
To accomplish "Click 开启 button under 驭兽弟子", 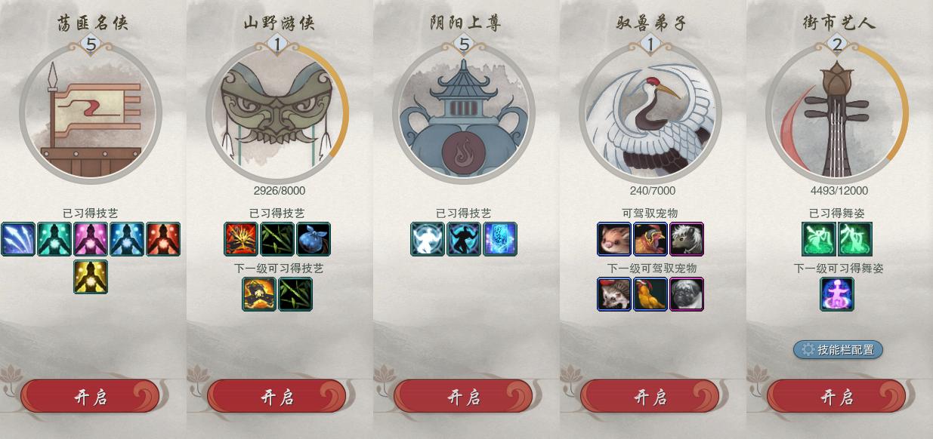I will pos(650,397).
